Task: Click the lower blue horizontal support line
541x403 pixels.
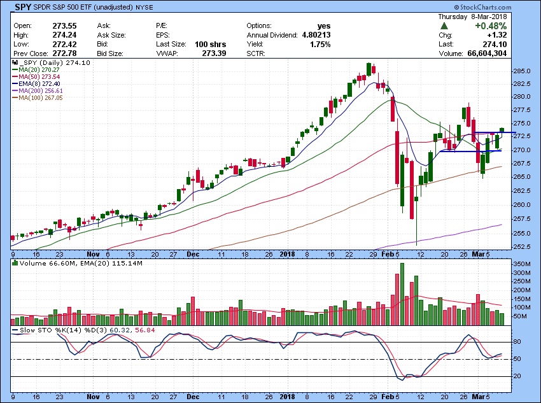Action: (x=470, y=151)
